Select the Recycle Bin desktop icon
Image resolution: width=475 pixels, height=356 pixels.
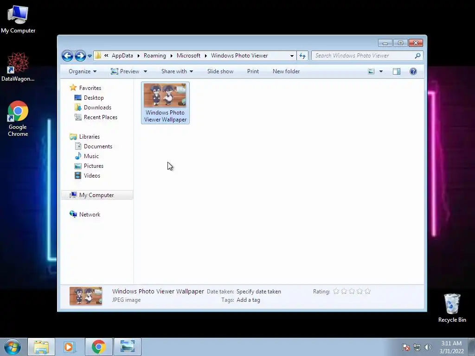point(452,308)
